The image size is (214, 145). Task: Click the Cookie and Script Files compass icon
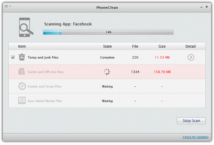[x=22, y=86]
